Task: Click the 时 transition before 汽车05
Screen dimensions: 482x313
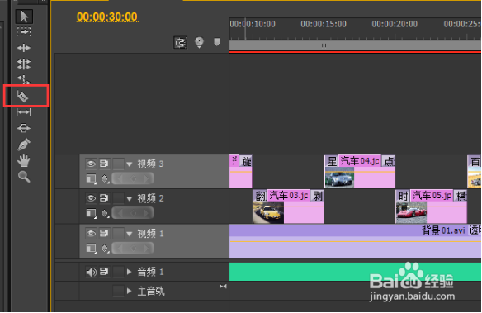Action: 403,196
